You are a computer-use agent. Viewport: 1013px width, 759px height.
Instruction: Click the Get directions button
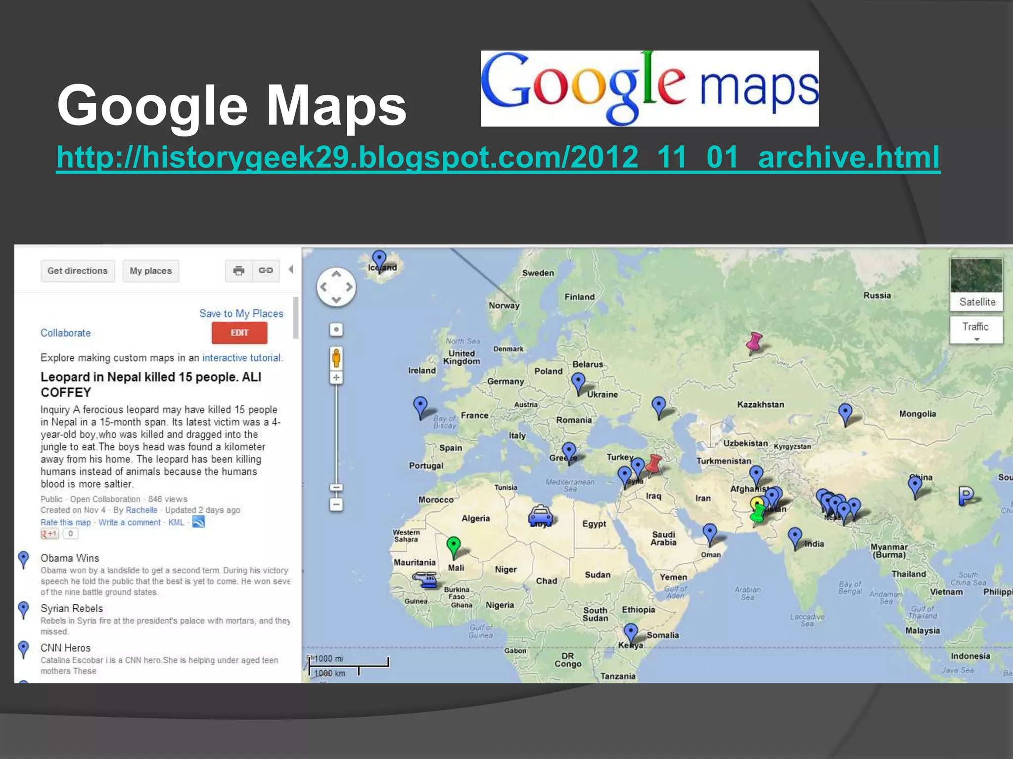tap(78, 271)
